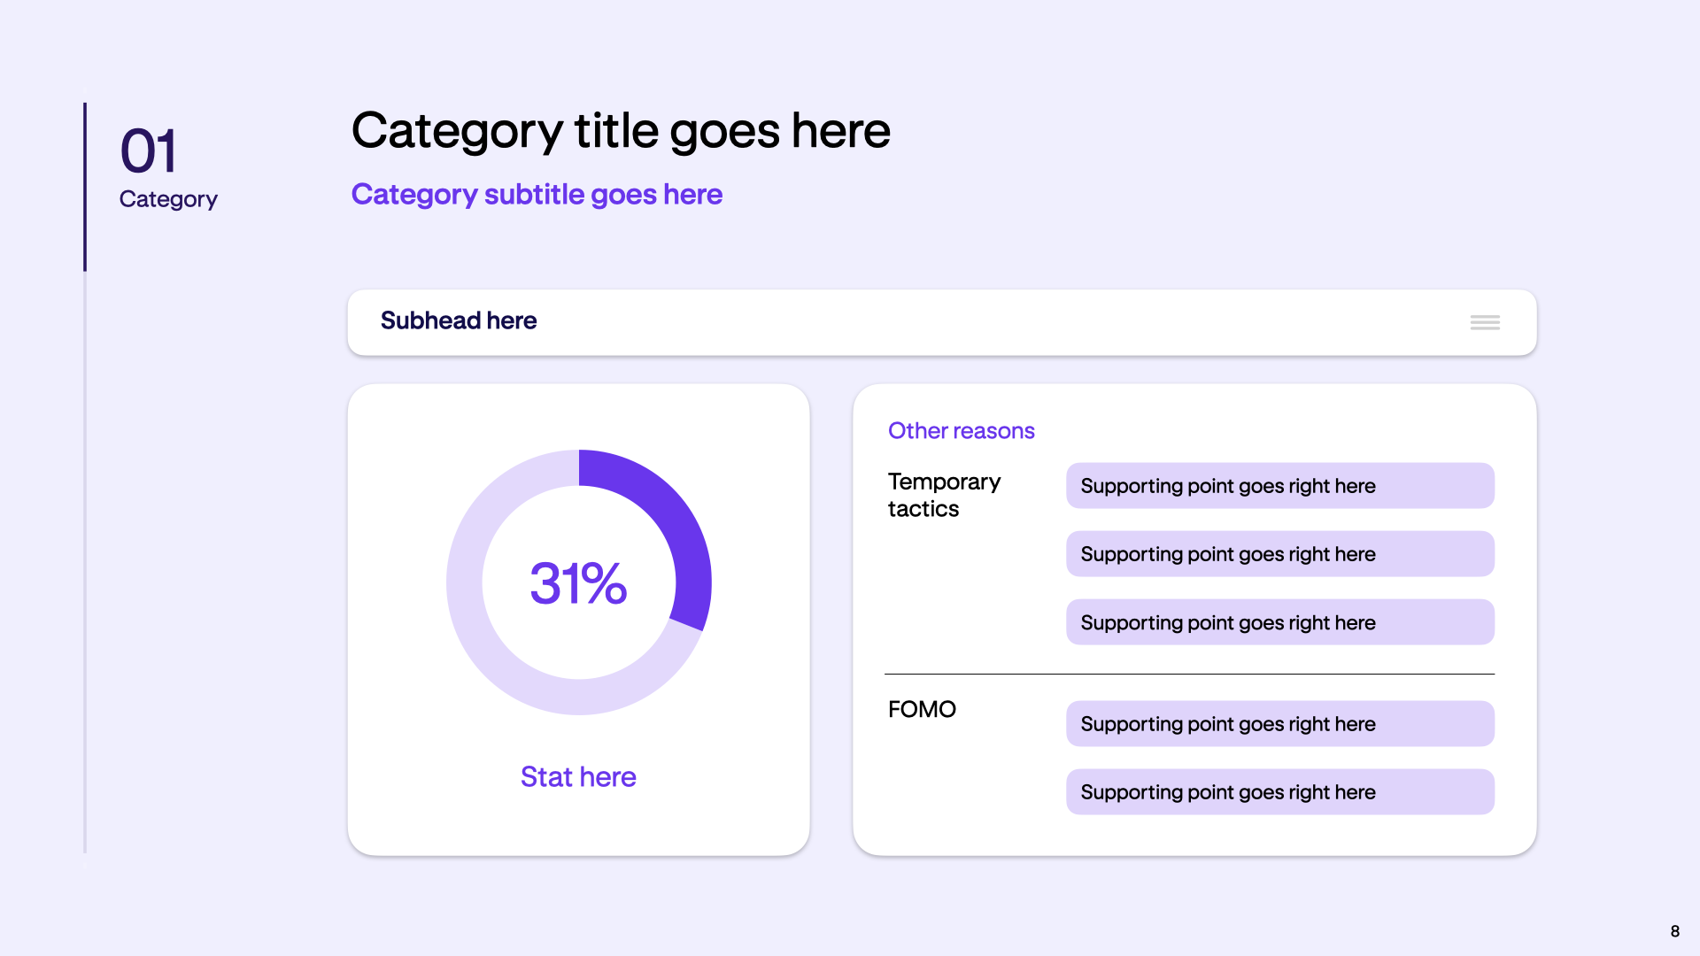Click the second supporting point under Temporary tactics
The image size is (1700, 956).
[1280, 554]
